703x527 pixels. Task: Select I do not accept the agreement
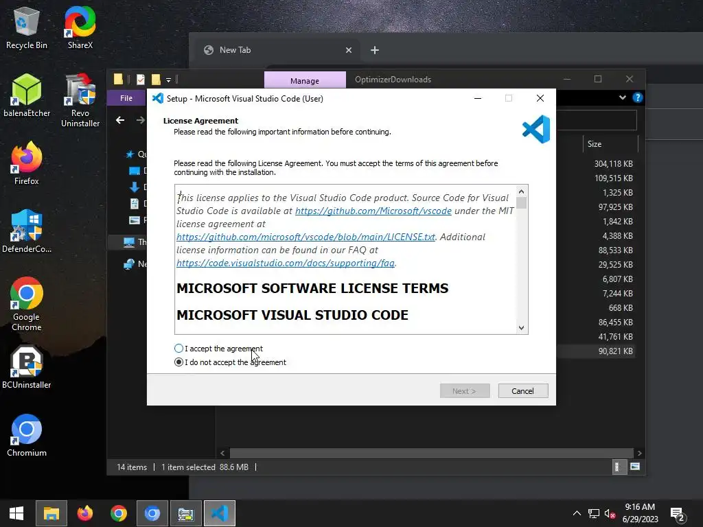tap(178, 362)
